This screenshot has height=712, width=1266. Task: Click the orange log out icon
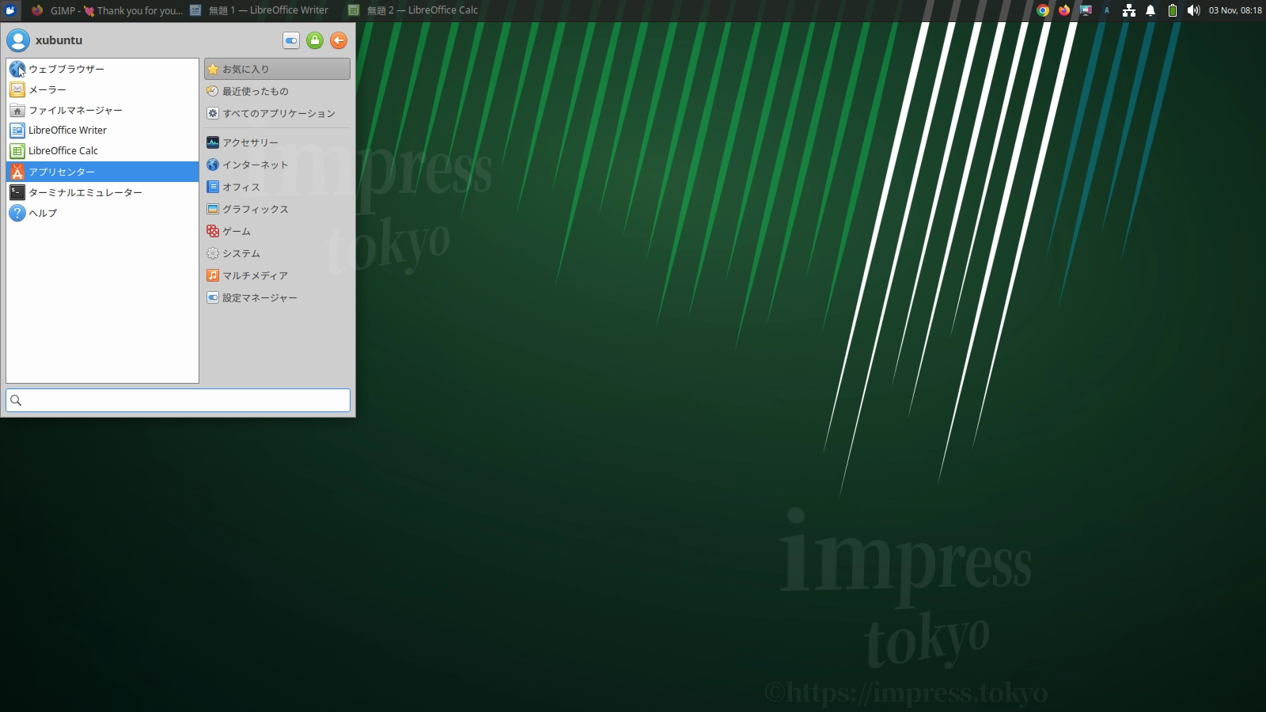point(339,40)
